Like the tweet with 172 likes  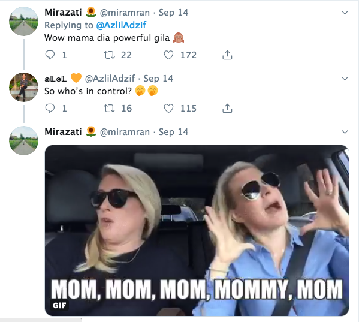(168, 55)
